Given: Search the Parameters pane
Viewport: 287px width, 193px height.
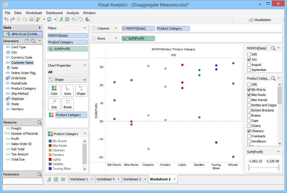Looking at the screenshot, I should point(39,174).
